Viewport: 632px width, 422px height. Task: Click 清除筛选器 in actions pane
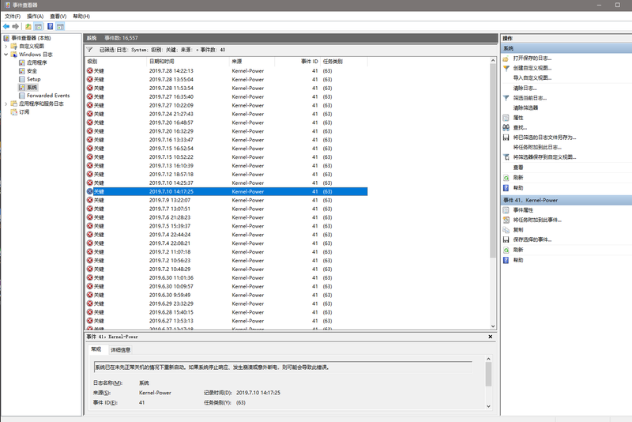pos(525,107)
